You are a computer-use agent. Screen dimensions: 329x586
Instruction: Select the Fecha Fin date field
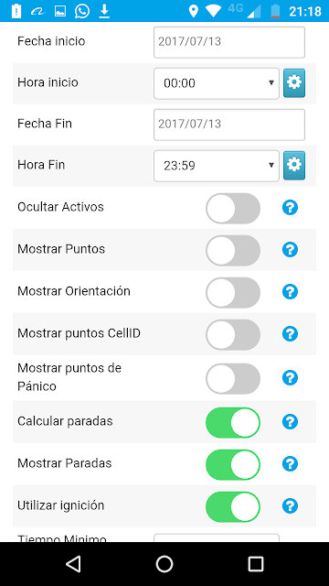[x=229, y=125]
